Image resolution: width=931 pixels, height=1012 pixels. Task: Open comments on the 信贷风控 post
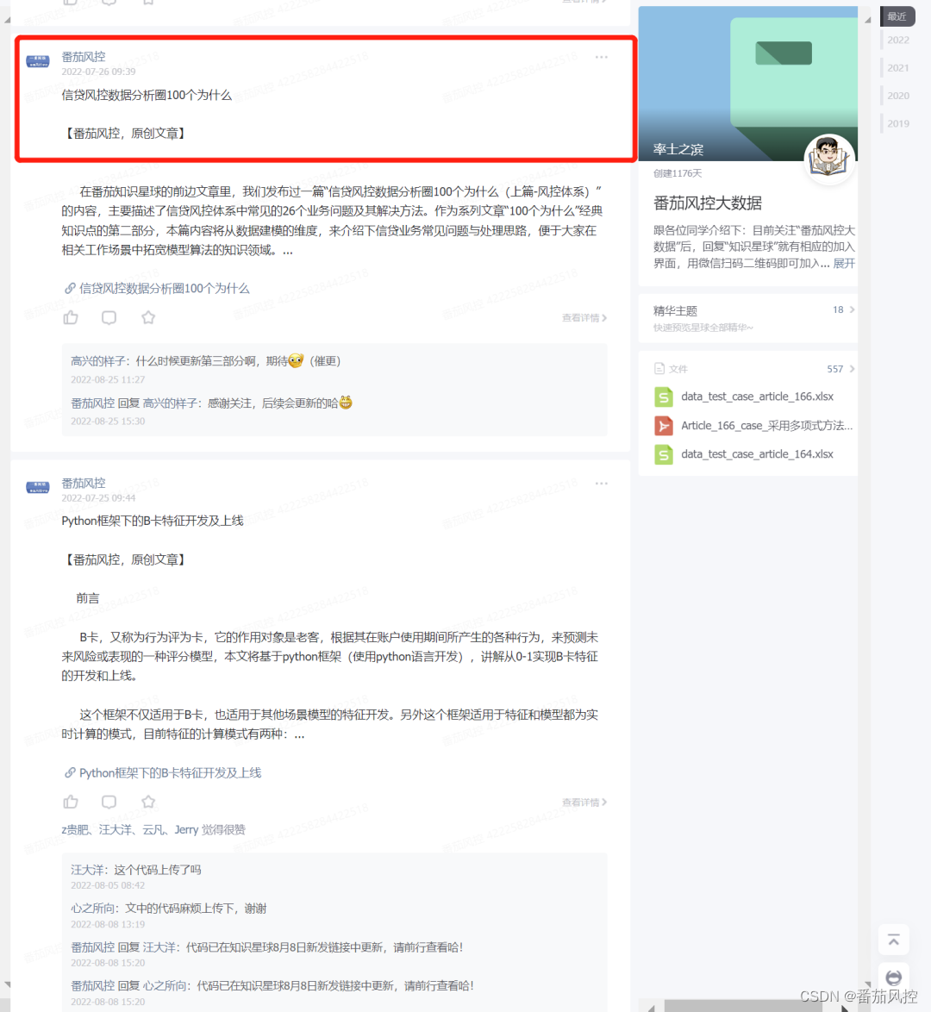coord(109,317)
